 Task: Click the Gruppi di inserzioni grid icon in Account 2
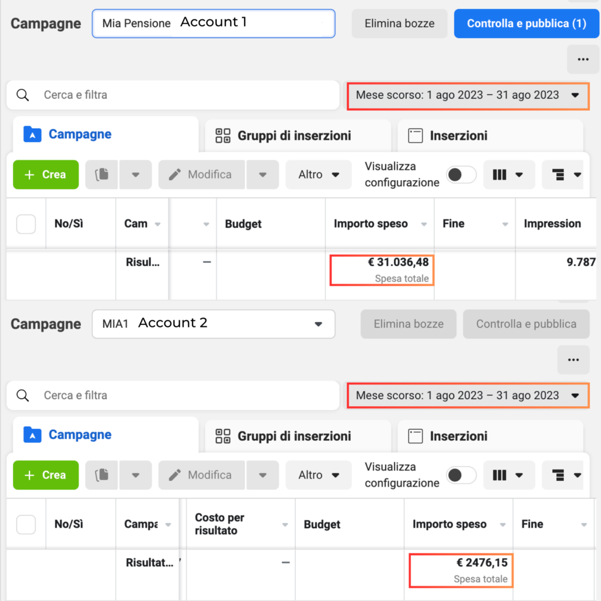[222, 436]
